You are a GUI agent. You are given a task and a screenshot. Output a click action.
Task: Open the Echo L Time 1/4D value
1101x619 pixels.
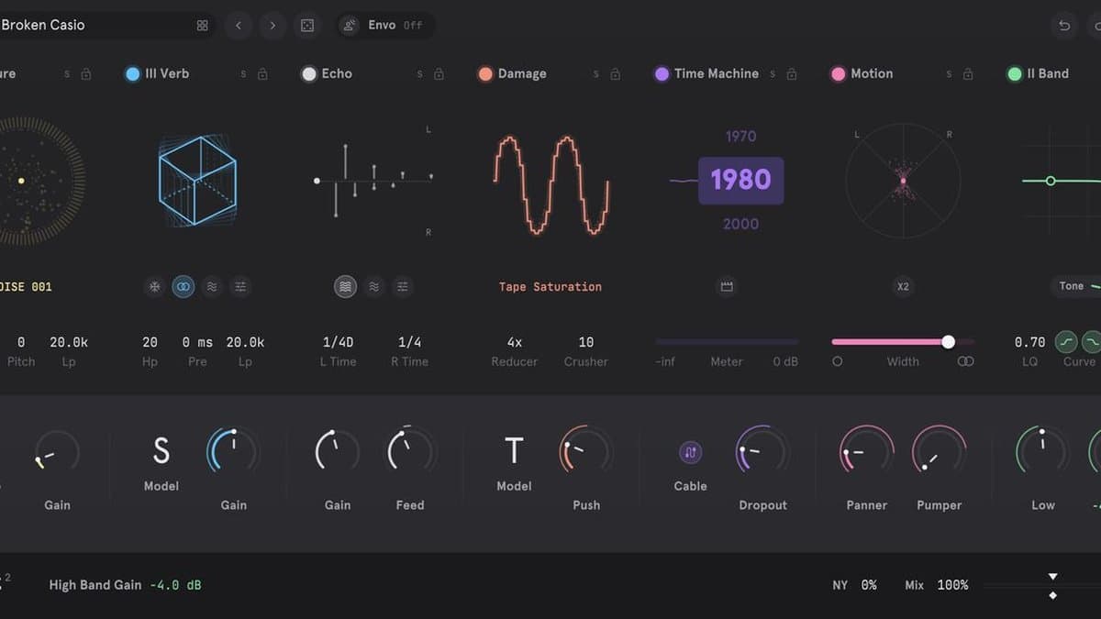(338, 342)
